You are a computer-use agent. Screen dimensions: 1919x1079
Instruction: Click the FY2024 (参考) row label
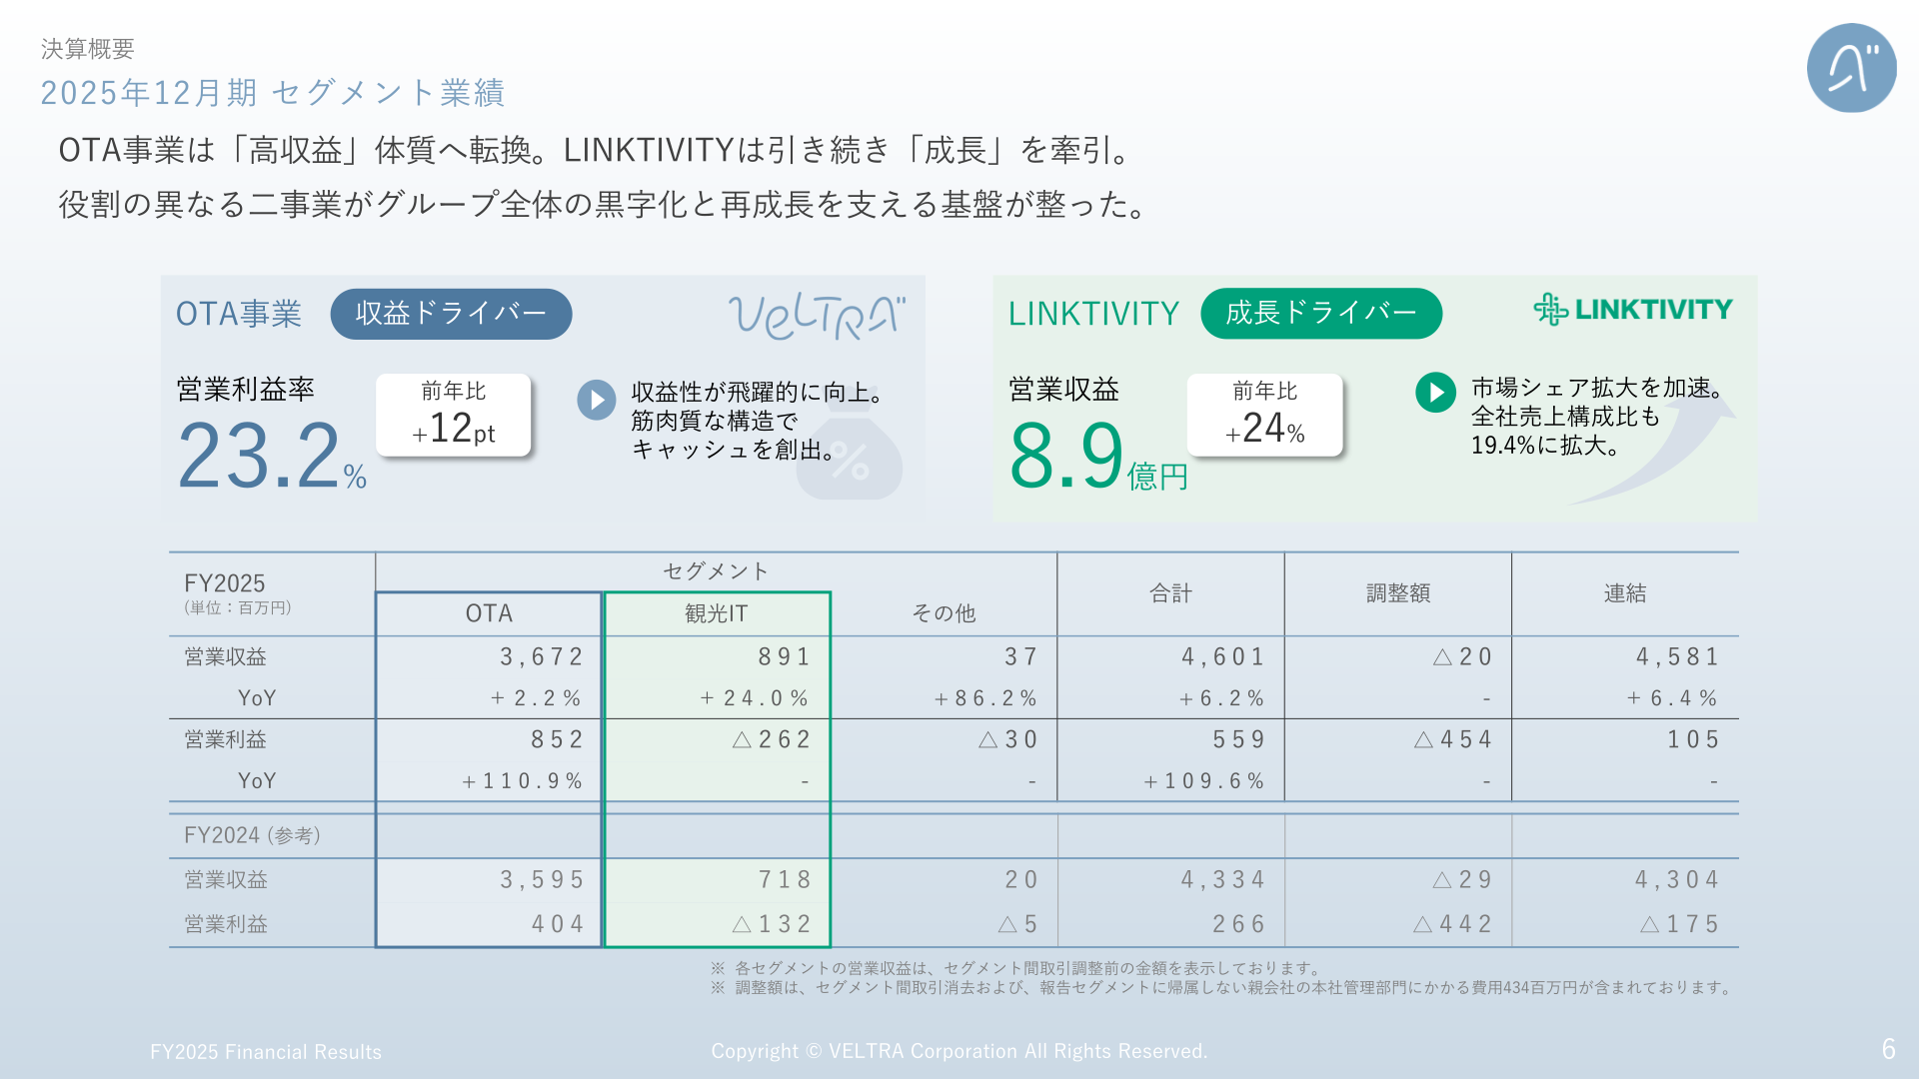253,835
